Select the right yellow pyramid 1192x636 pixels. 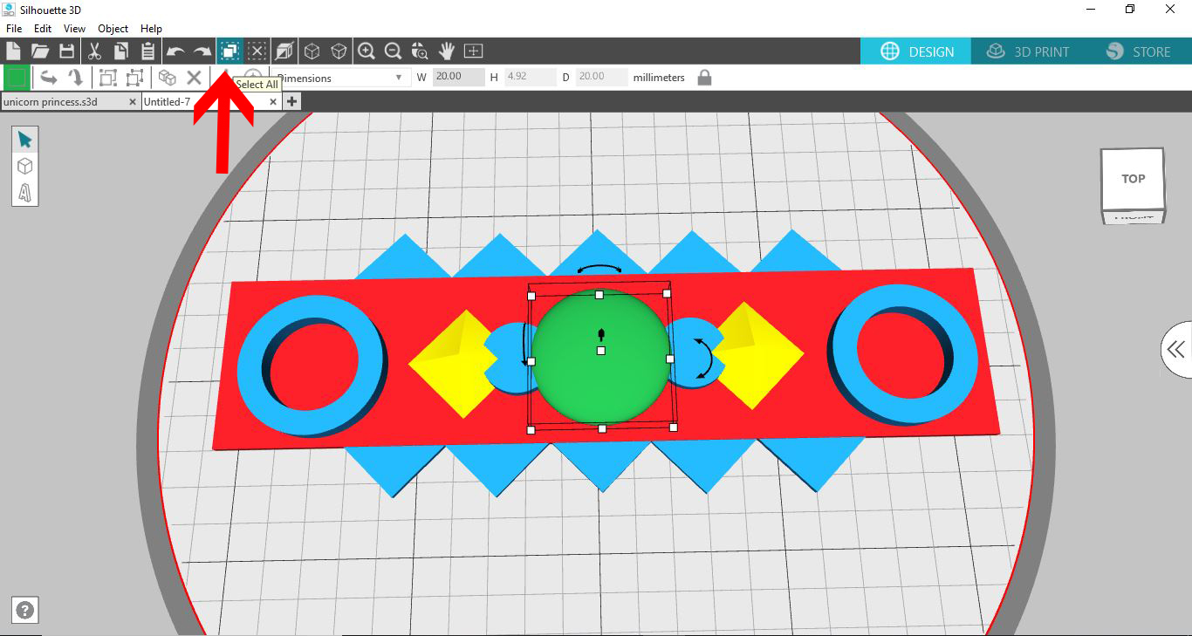tap(757, 355)
